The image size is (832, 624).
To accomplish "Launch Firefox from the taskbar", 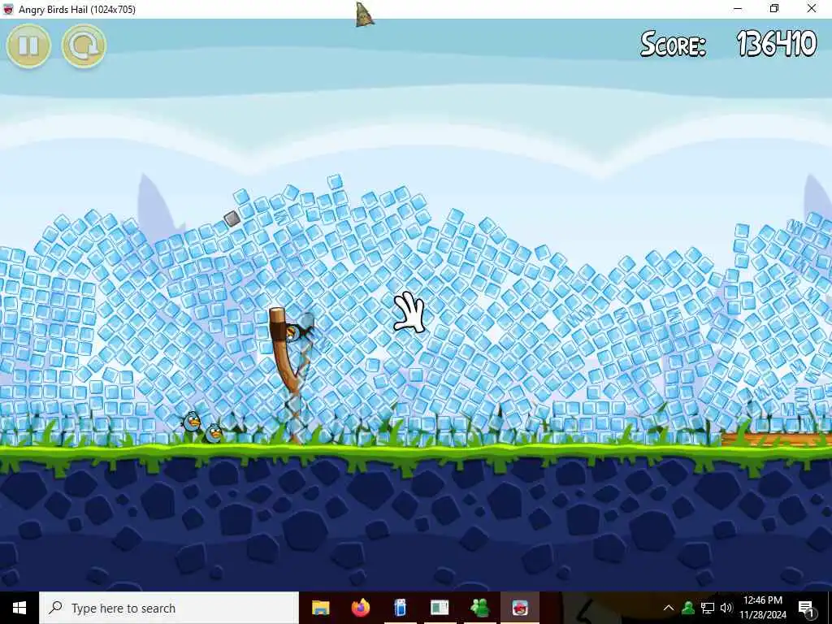I will pos(360,608).
